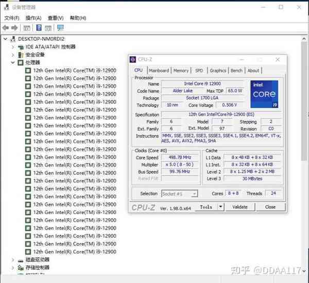
Task: Switch to the Graphics tab
Action: click(x=218, y=70)
